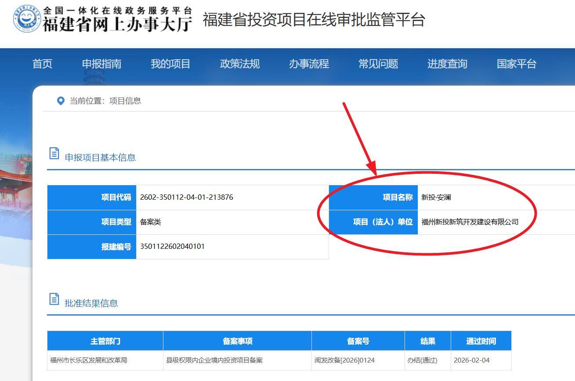The width and height of the screenshot is (575, 381).
Task: Click project code 2602-350112-04-01-213876
Action: (186, 198)
